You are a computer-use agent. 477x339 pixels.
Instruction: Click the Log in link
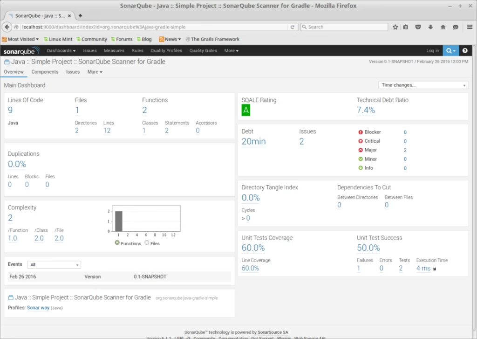(433, 50)
